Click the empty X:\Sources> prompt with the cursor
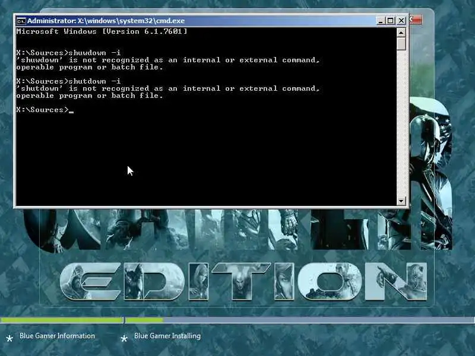Image resolution: width=475 pixels, height=356 pixels. [45, 110]
